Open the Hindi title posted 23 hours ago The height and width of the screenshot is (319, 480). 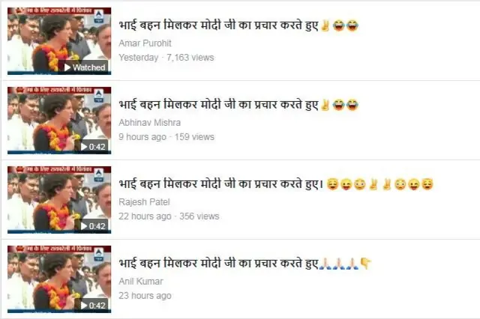[x=245, y=264]
